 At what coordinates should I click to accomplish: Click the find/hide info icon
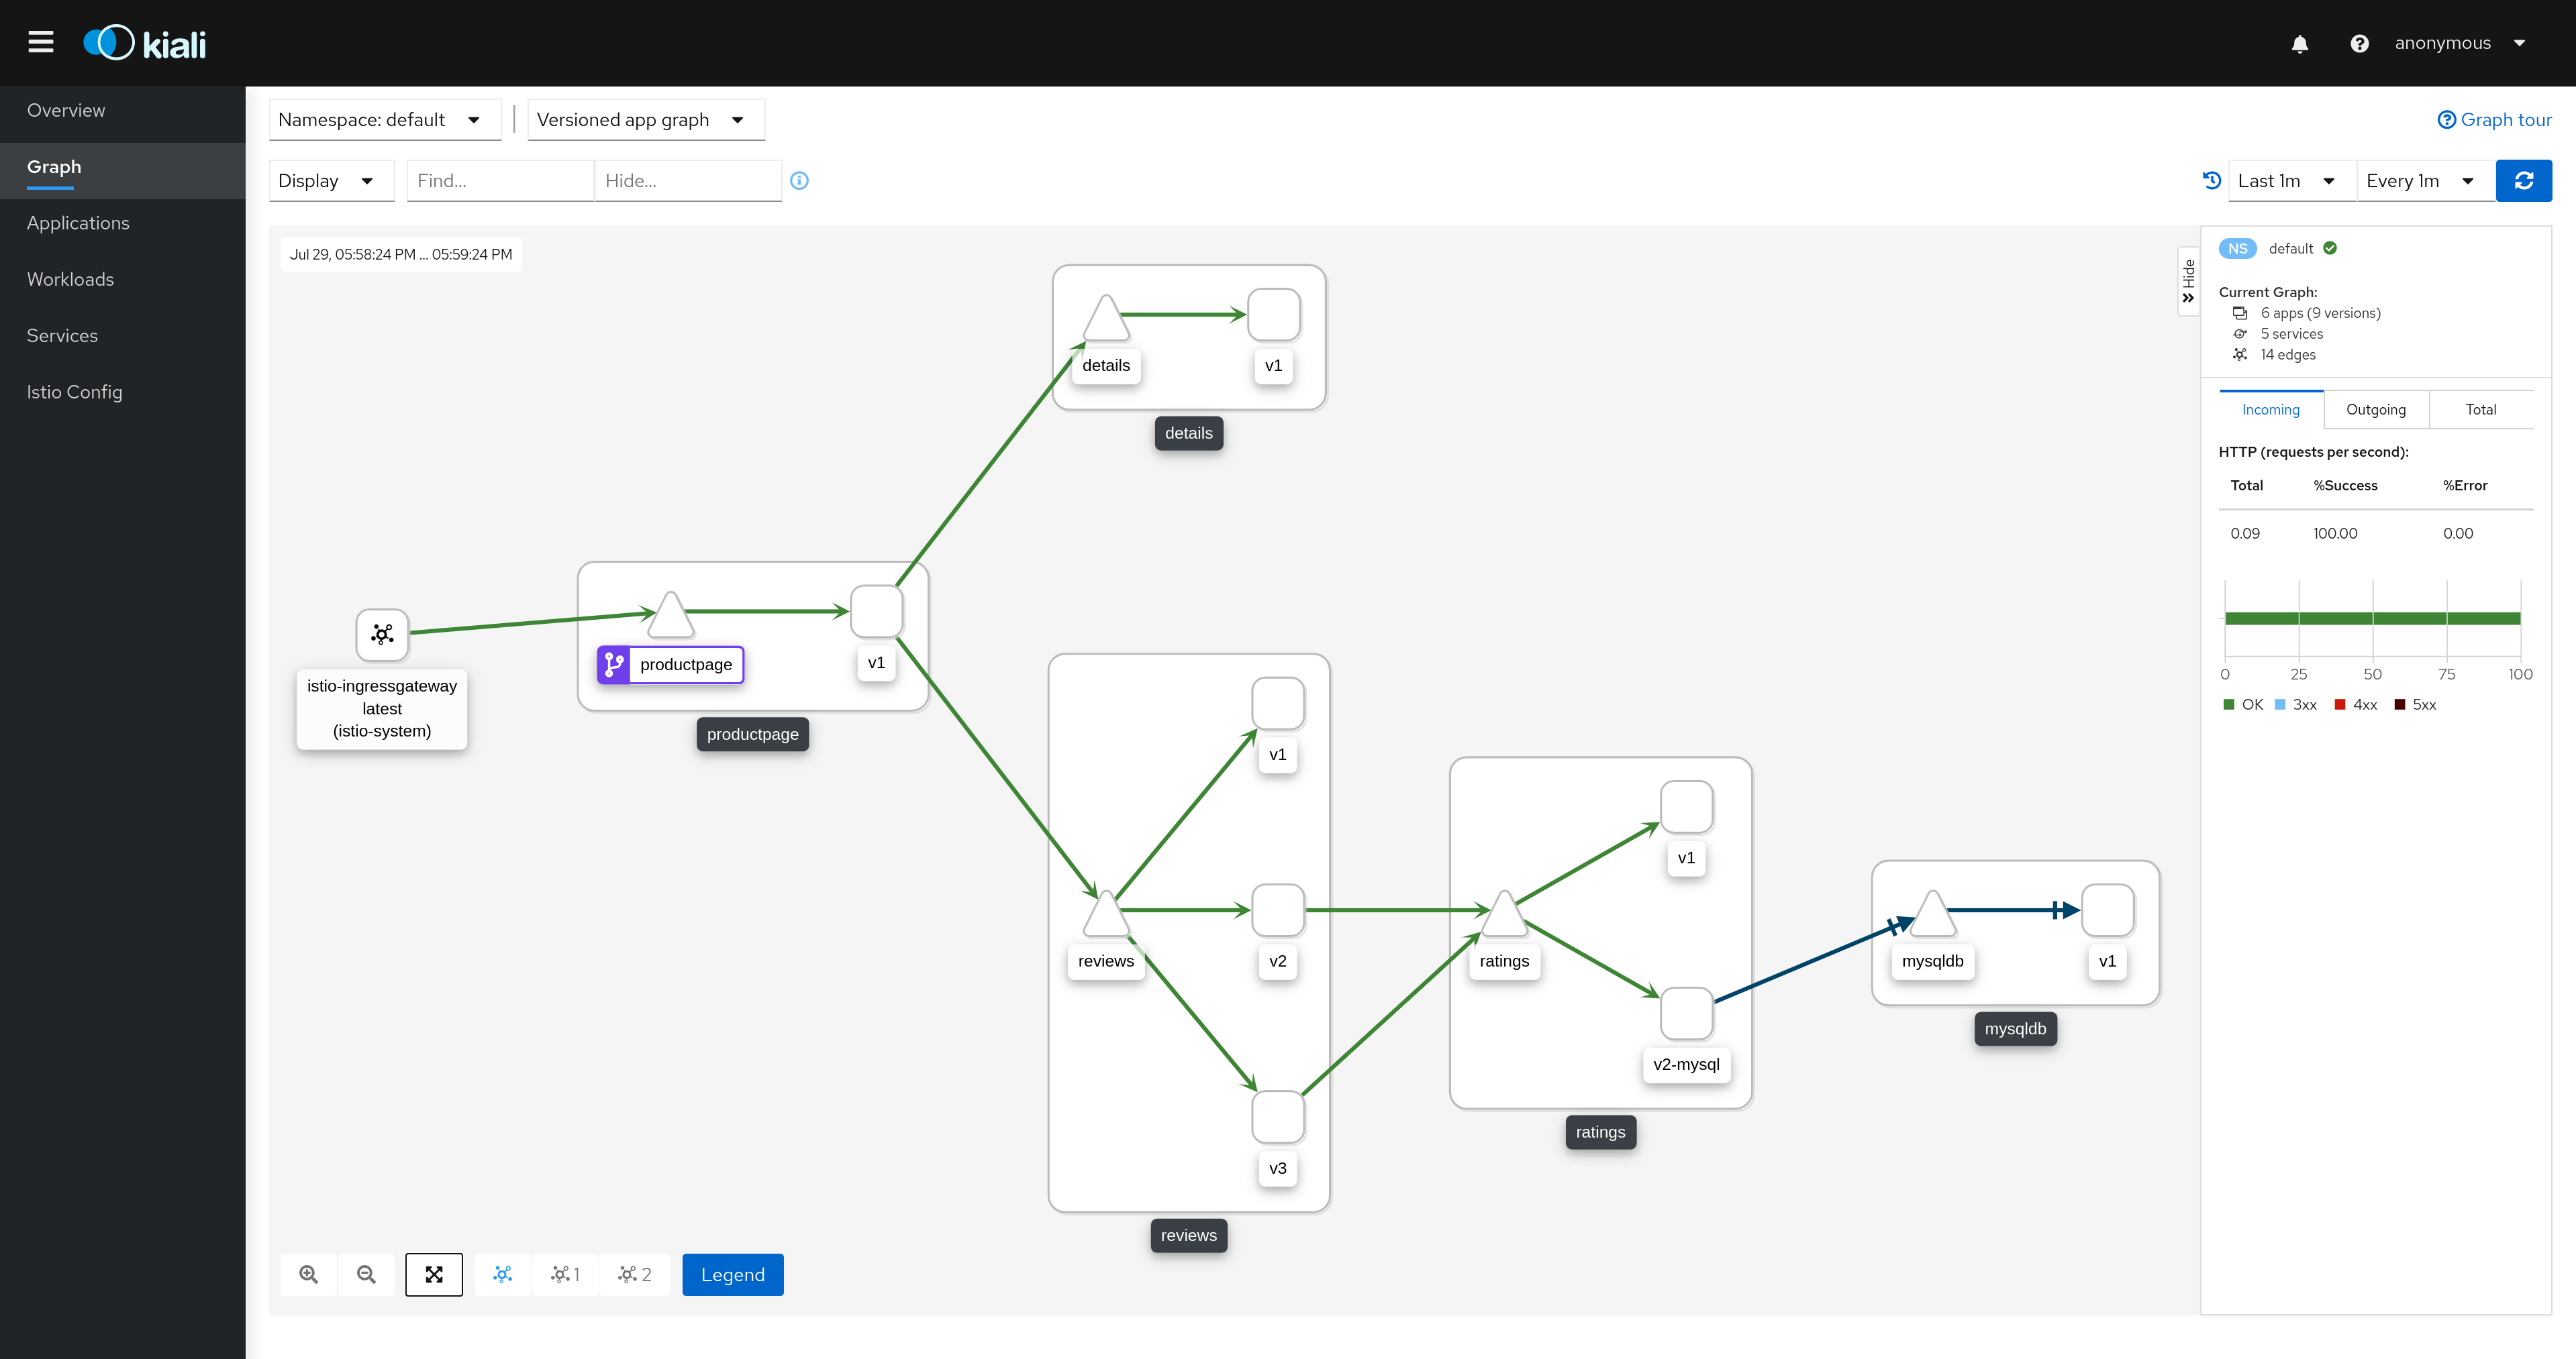click(799, 181)
